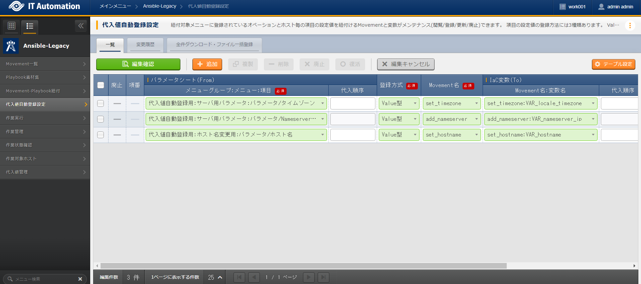Click the green 編集確認 button
The image size is (641, 284).
tap(138, 64)
